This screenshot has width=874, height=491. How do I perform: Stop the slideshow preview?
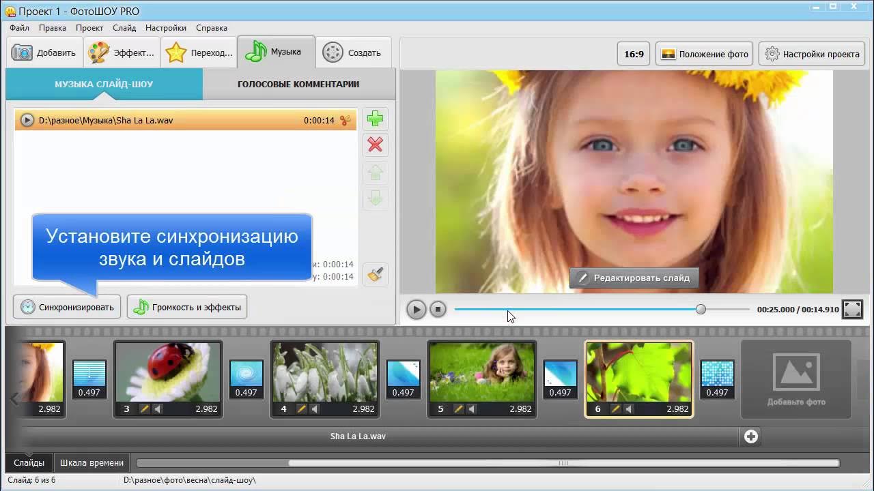click(x=438, y=310)
